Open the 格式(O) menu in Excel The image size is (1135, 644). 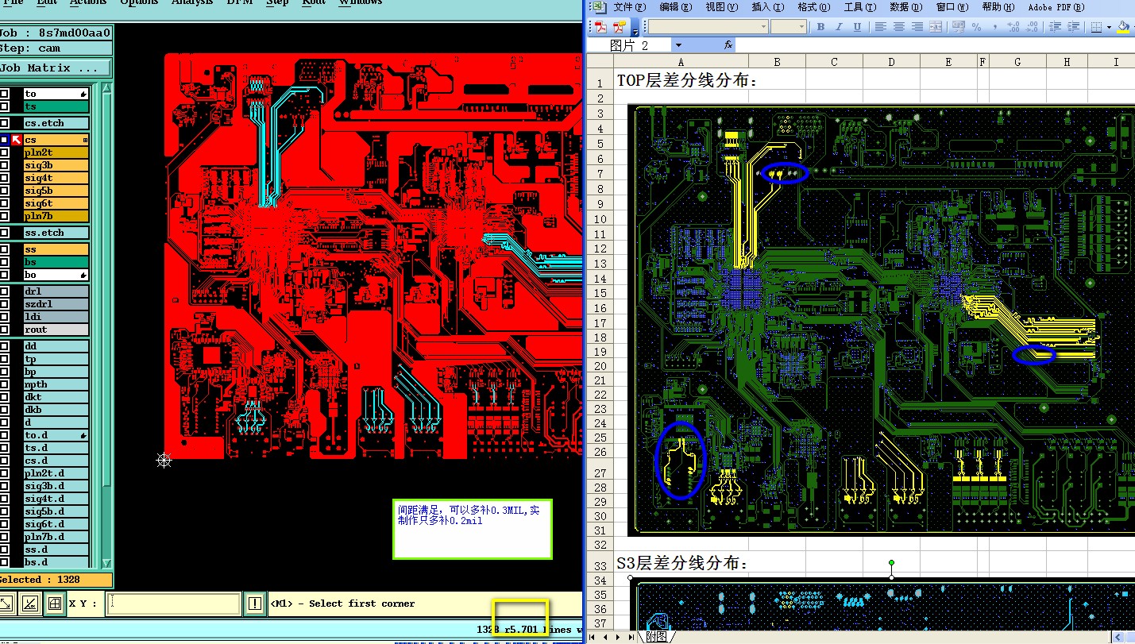(813, 7)
